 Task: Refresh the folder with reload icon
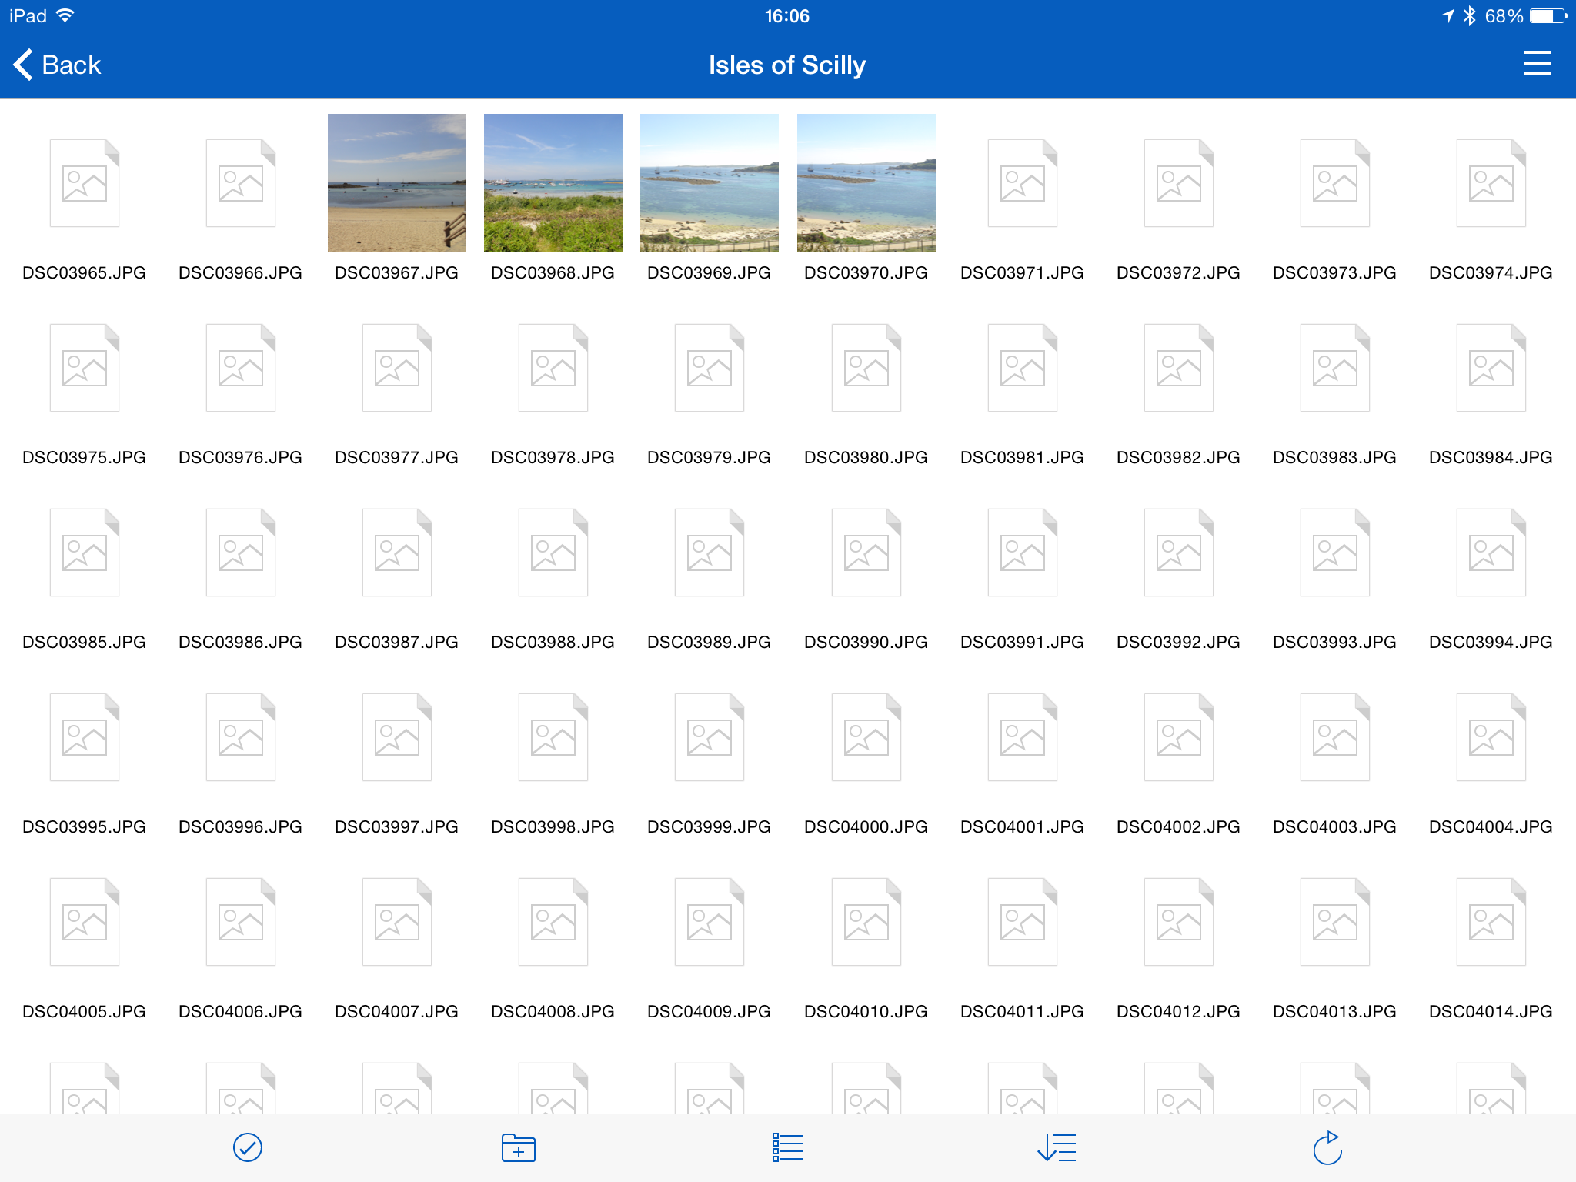pyautogui.click(x=1327, y=1147)
